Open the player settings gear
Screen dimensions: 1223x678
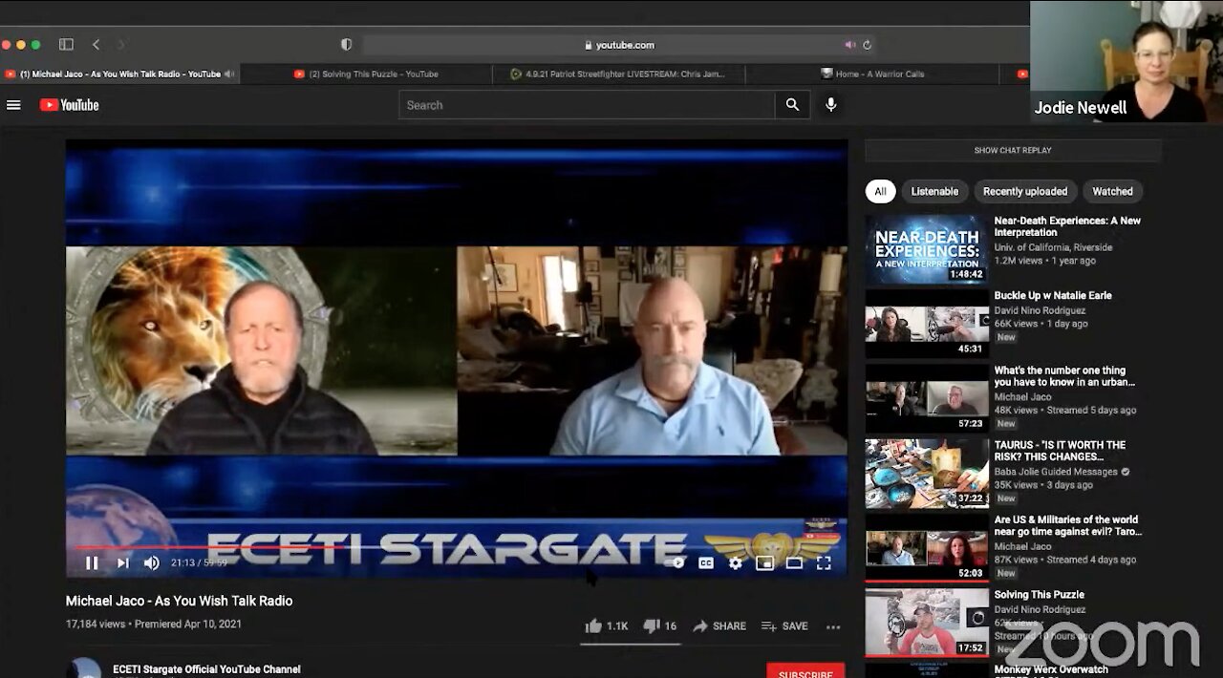point(735,563)
